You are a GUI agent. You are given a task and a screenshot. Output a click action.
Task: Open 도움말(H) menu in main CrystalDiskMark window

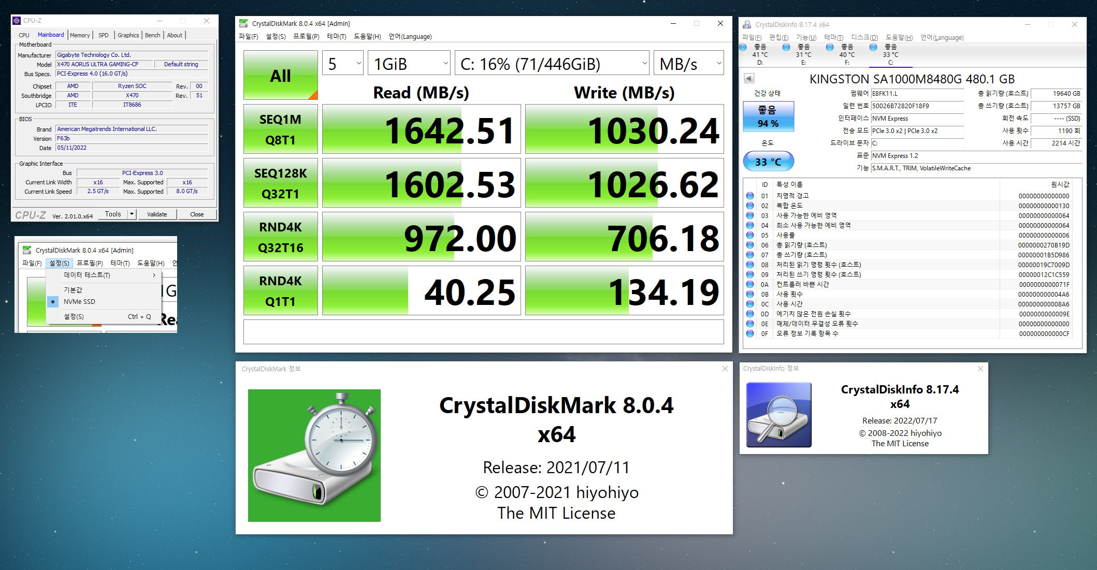[x=368, y=36]
